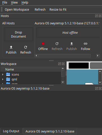
Task: Click the Publish icon under All Hosts
Action: 11,47
